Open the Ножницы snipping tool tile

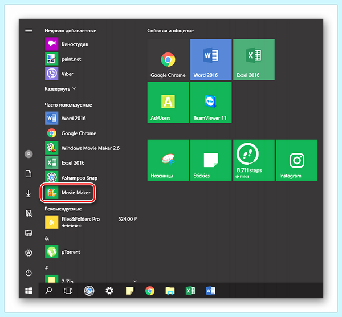coord(168,160)
